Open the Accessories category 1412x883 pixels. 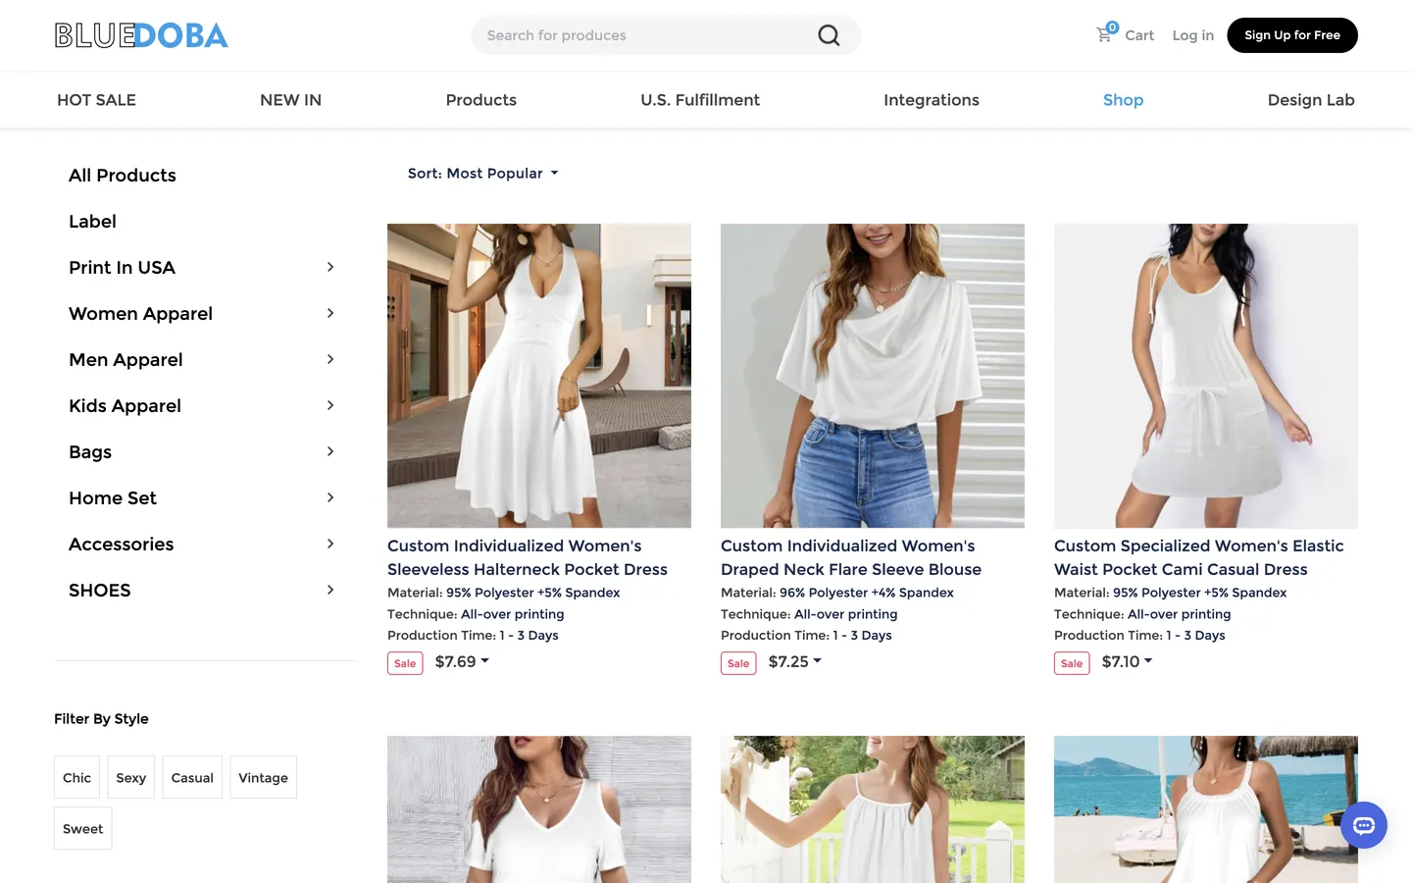pos(121,545)
